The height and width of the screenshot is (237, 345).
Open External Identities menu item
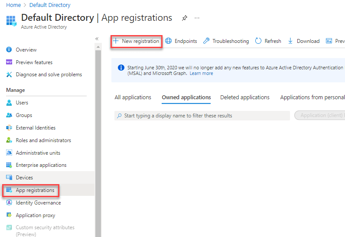tap(36, 128)
